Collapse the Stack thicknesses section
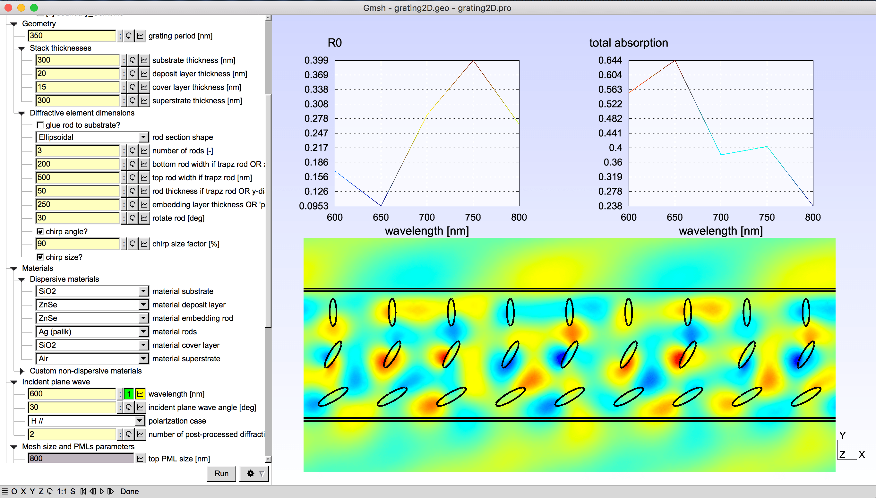Screen dimensions: 876x498 click(22, 48)
